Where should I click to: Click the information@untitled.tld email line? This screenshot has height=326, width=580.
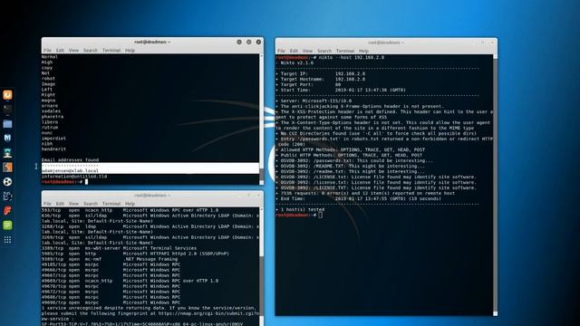point(74,177)
